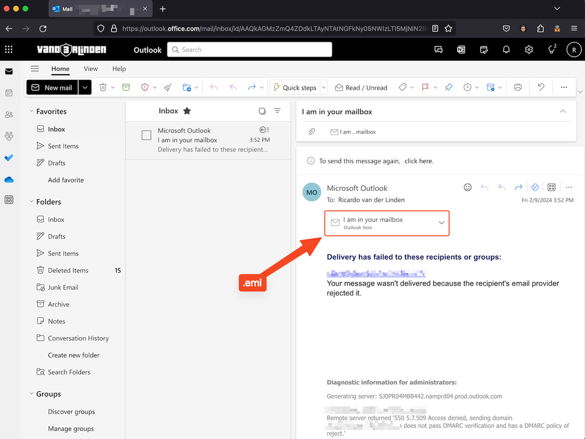Click the browser address bar
Image resolution: width=585 pixels, height=439 pixels.
coord(274,28)
